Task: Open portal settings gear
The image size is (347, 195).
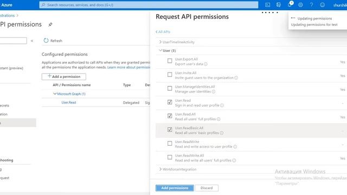Action: [x=300, y=5]
